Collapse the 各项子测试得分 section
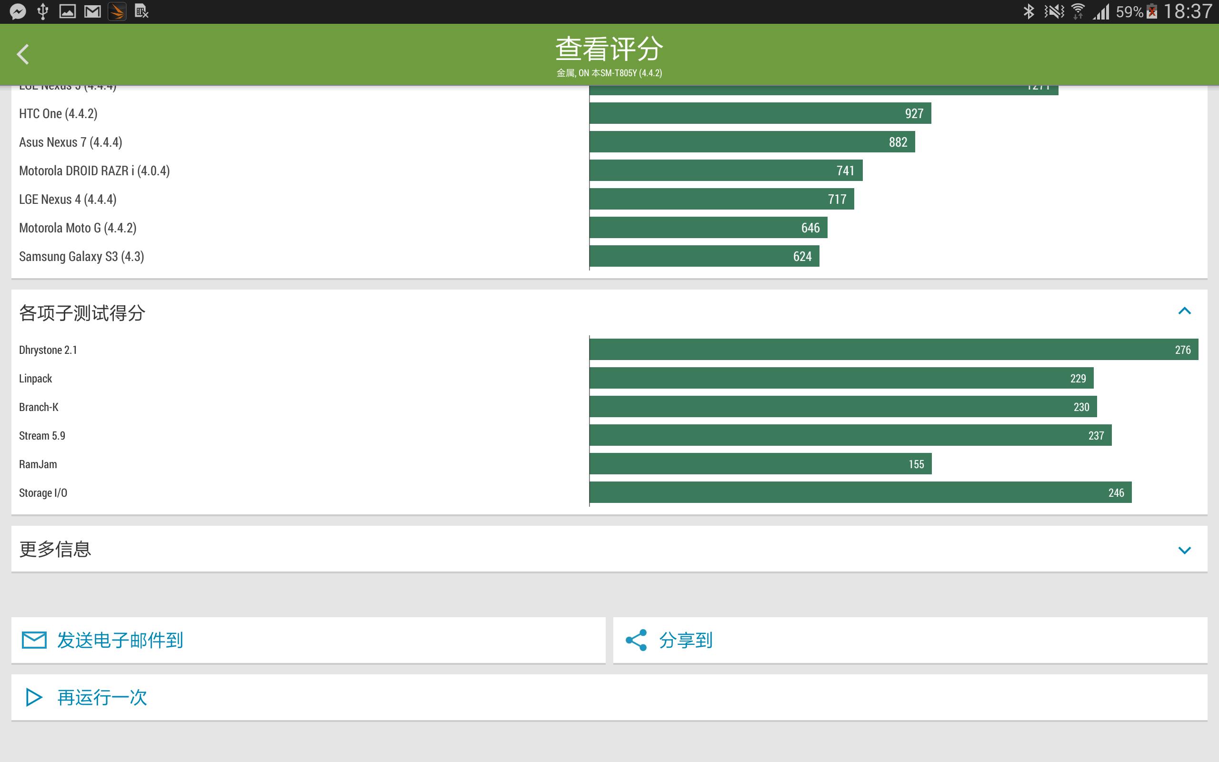Viewport: 1219px width, 762px height. coord(1185,311)
